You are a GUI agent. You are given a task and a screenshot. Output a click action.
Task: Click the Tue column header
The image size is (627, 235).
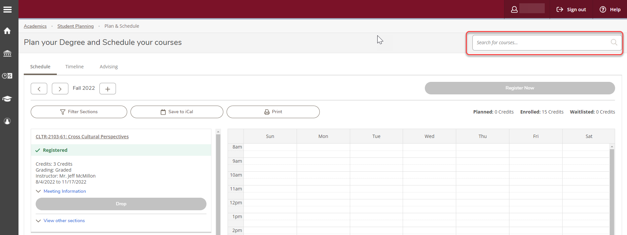[x=376, y=136]
